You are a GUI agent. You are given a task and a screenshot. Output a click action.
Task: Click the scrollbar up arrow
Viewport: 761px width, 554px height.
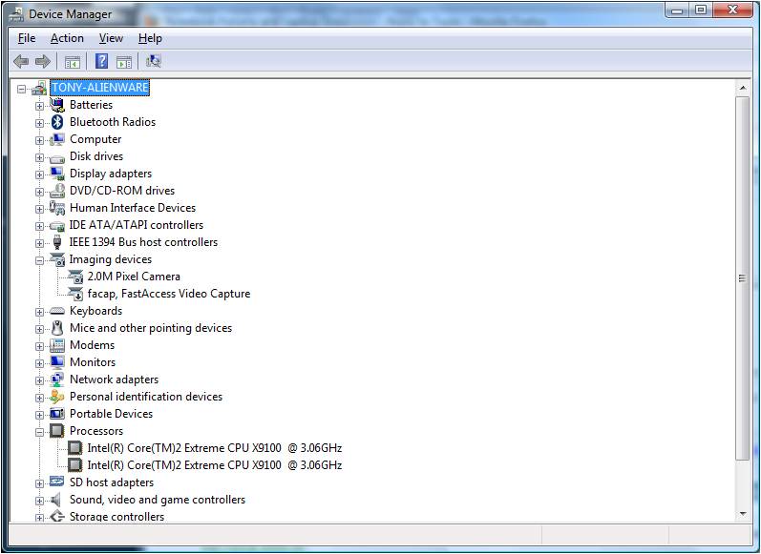[x=743, y=88]
